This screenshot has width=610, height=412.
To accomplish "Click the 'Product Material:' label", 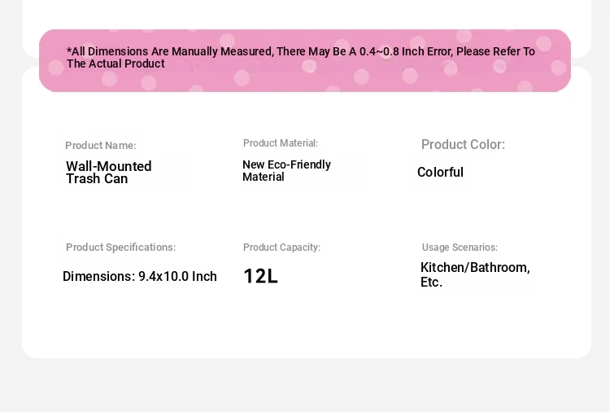I will click(280, 143).
